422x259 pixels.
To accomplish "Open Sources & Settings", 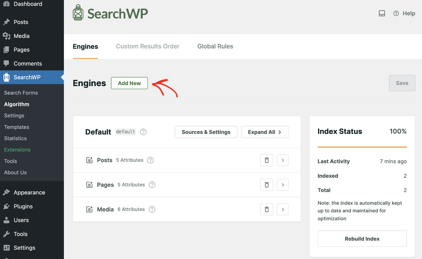I will 206,132.
